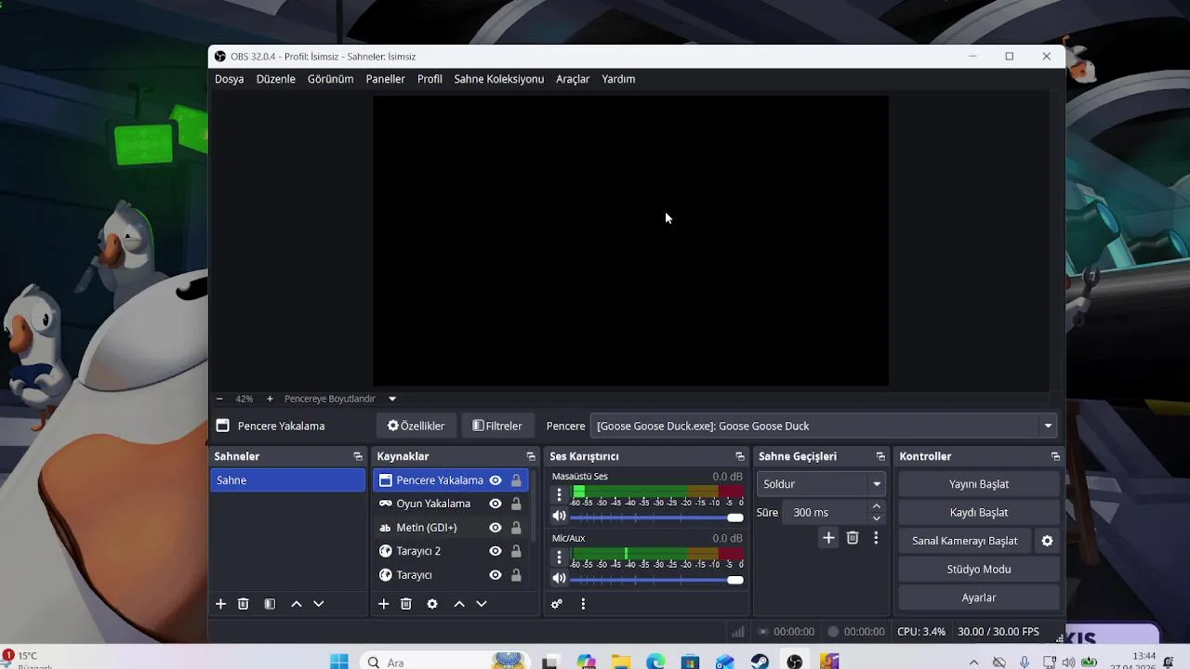This screenshot has width=1190, height=669.
Task: Open Mic/Aux options three-dot menu
Action: click(559, 557)
